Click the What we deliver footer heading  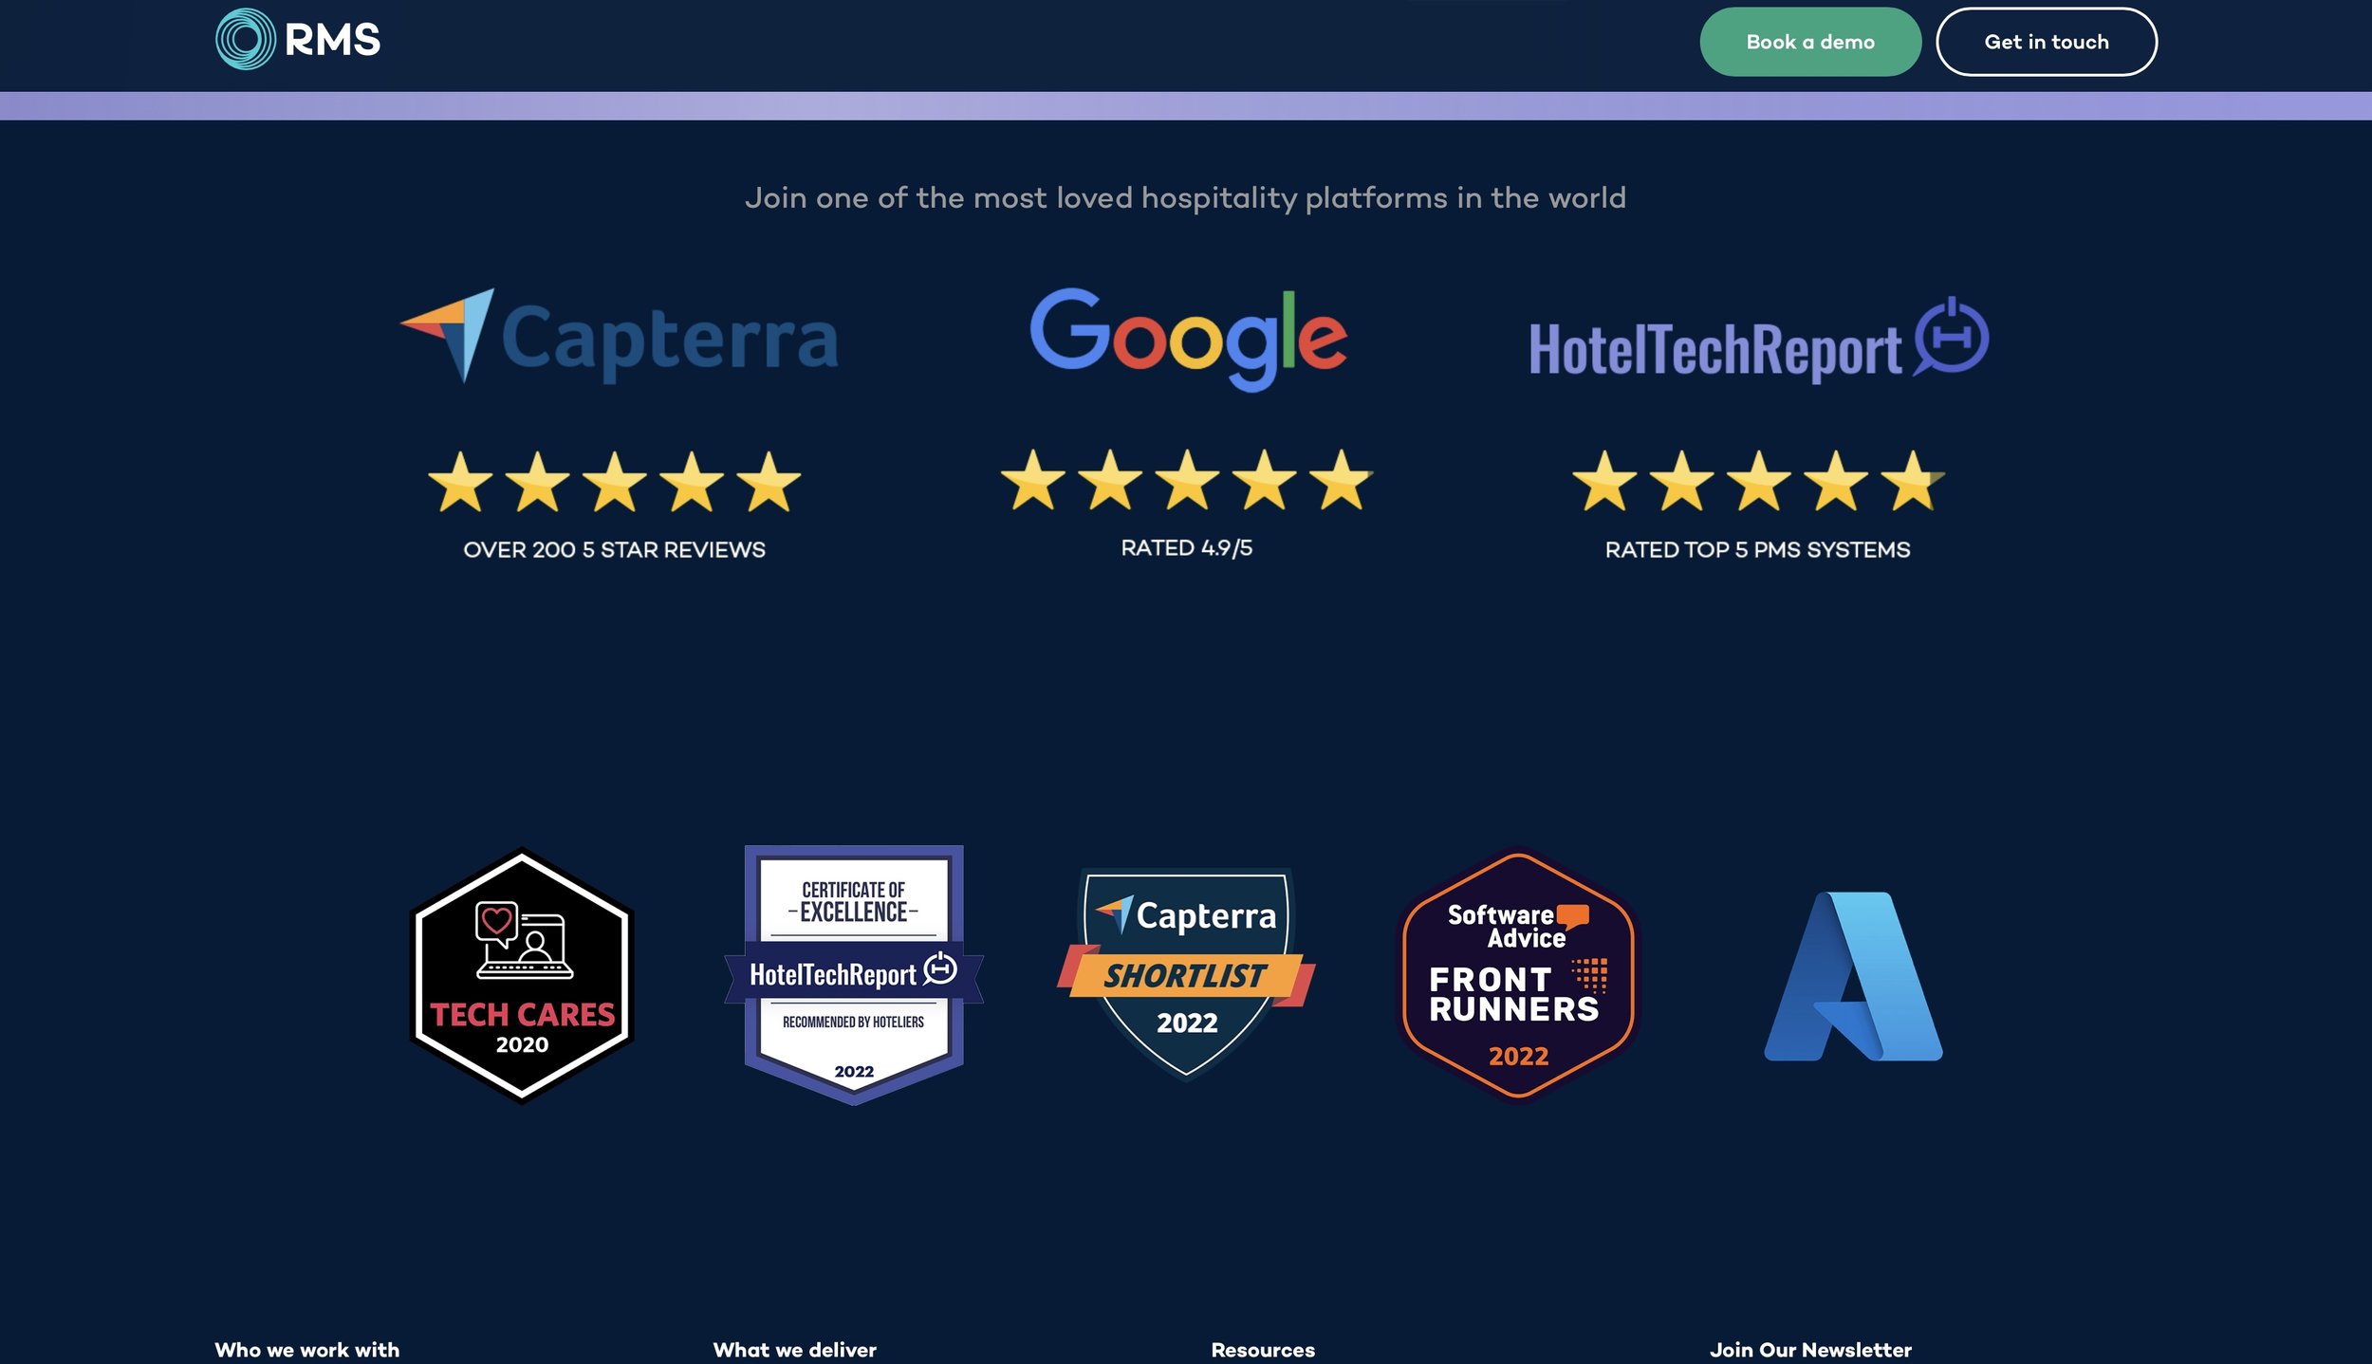click(794, 1350)
